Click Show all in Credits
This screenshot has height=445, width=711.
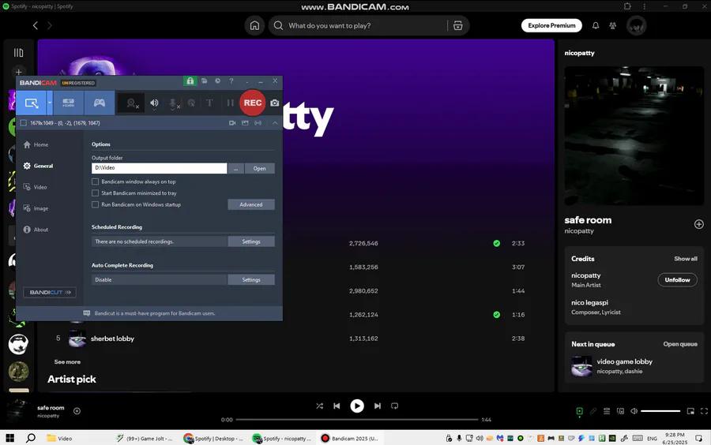click(686, 259)
